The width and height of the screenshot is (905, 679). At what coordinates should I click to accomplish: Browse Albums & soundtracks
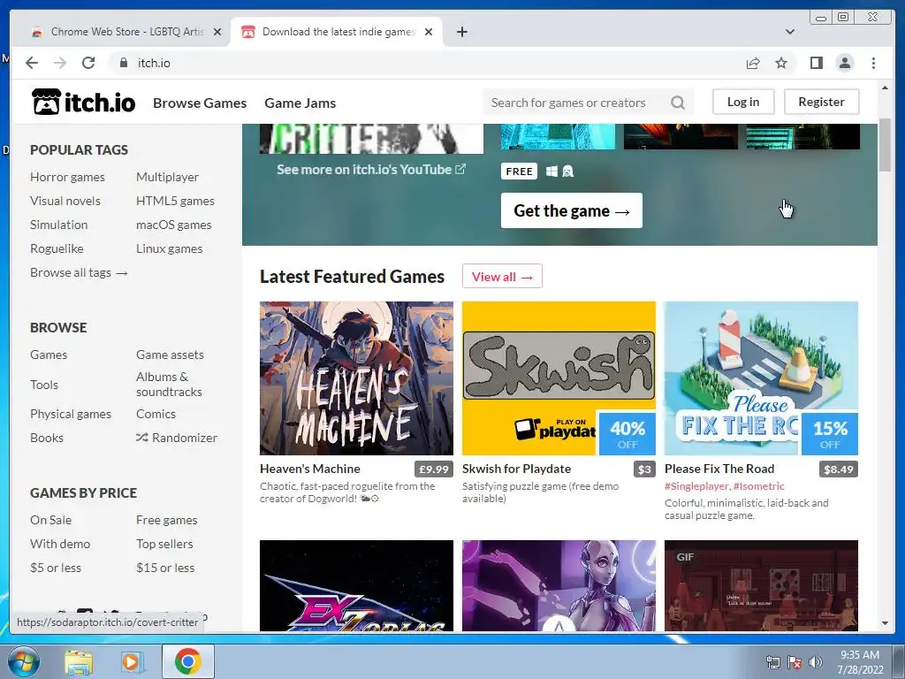coord(169,384)
